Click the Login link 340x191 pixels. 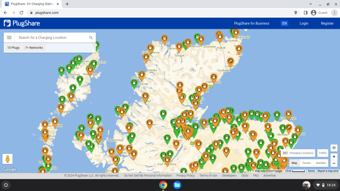[x=304, y=23]
